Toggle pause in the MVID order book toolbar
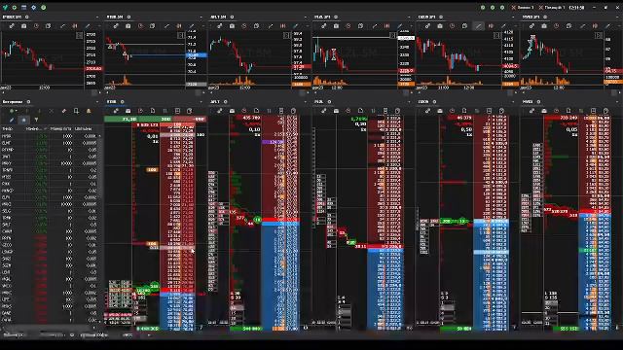Viewport: 623px width, 350px height. (x=581, y=111)
